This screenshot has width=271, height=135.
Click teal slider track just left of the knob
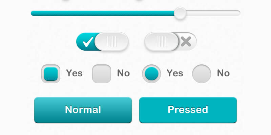168,13
